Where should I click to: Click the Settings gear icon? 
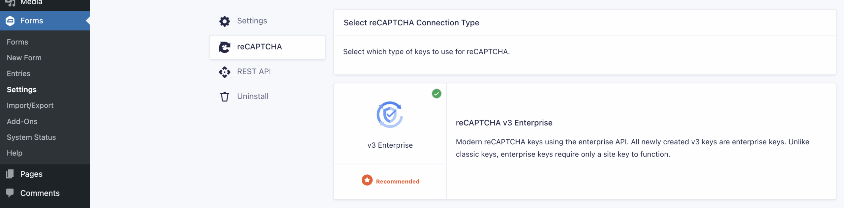pyautogui.click(x=225, y=21)
